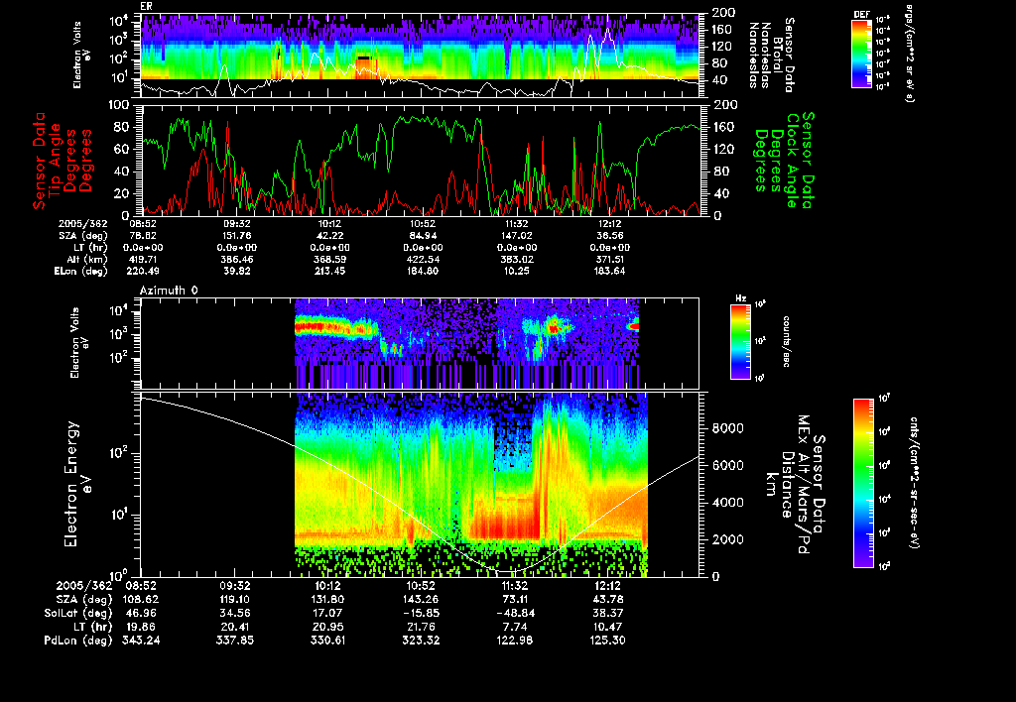This screenshot has height=702, width=1016.
Task: Click the 'Electron Energy eV' axis label
Action: click(77, 484)
